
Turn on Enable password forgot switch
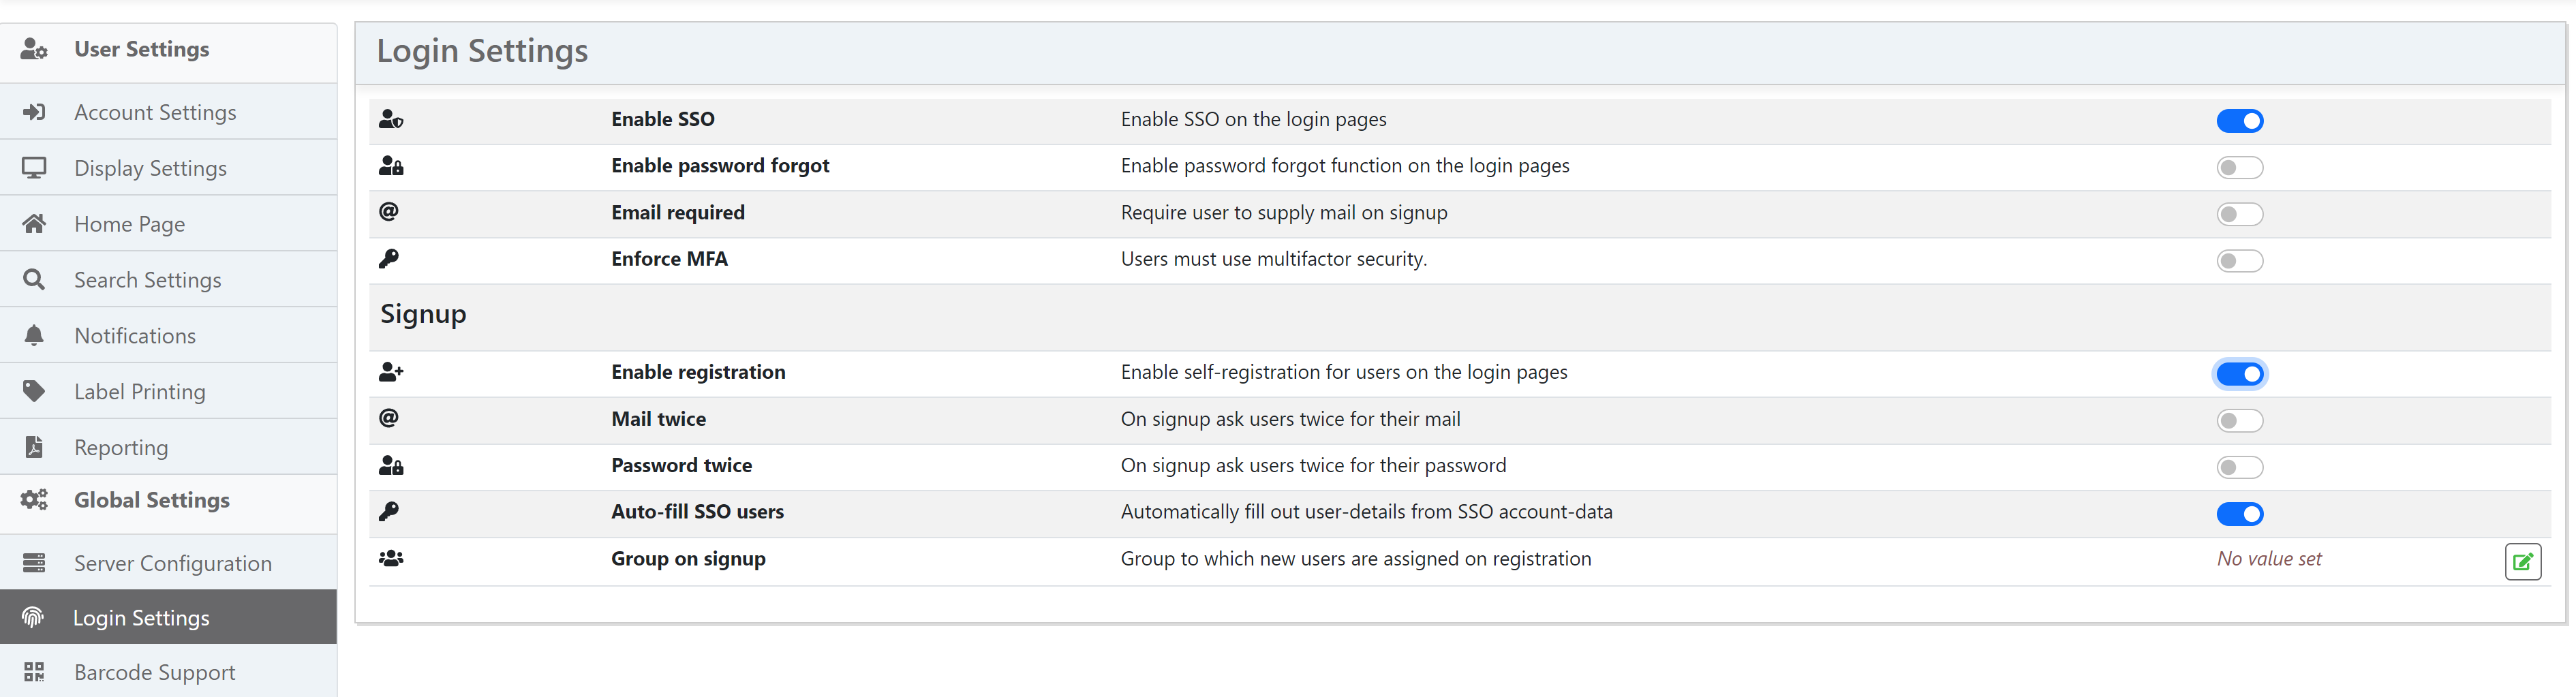[2238, 168]
